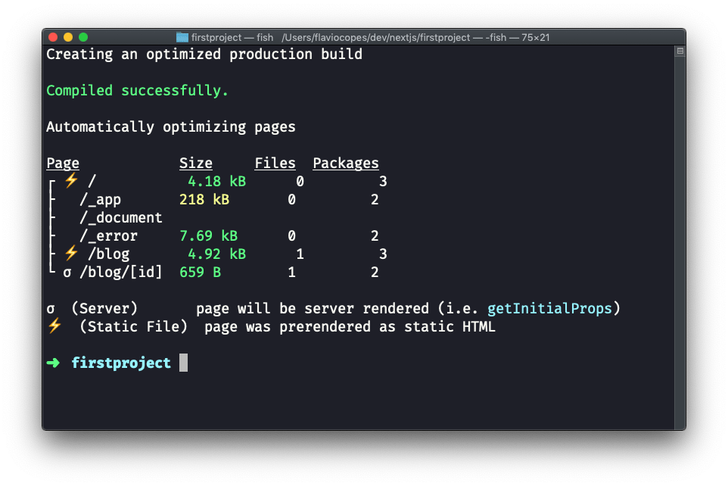Click the lightning icon beside the / page
The width and height of the screenshot is (728, 486).
(71, 181)
